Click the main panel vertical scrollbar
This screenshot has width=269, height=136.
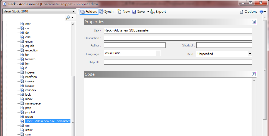(x=265, y=70)
